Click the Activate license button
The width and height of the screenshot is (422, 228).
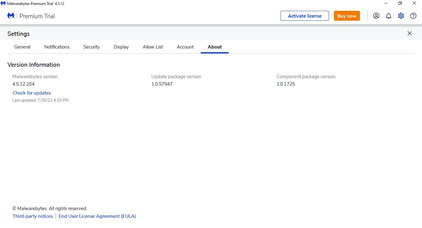pos(305,16)
